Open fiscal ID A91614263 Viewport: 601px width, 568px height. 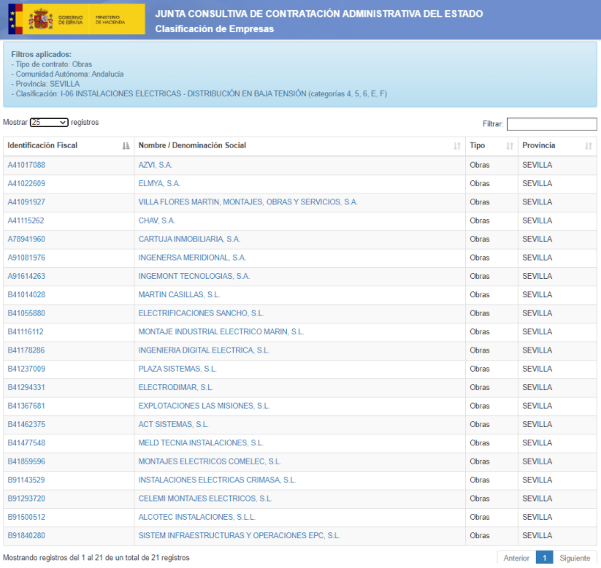26,277
